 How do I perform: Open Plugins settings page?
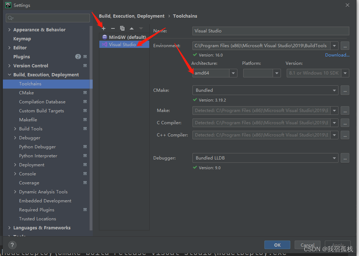[22, 57]
